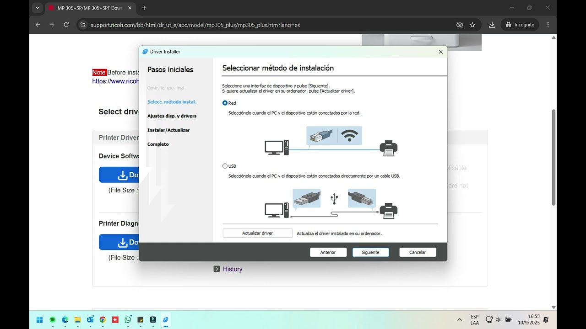Select the Red network connection option
586x329 pixels.
click(x=225, y=103)
